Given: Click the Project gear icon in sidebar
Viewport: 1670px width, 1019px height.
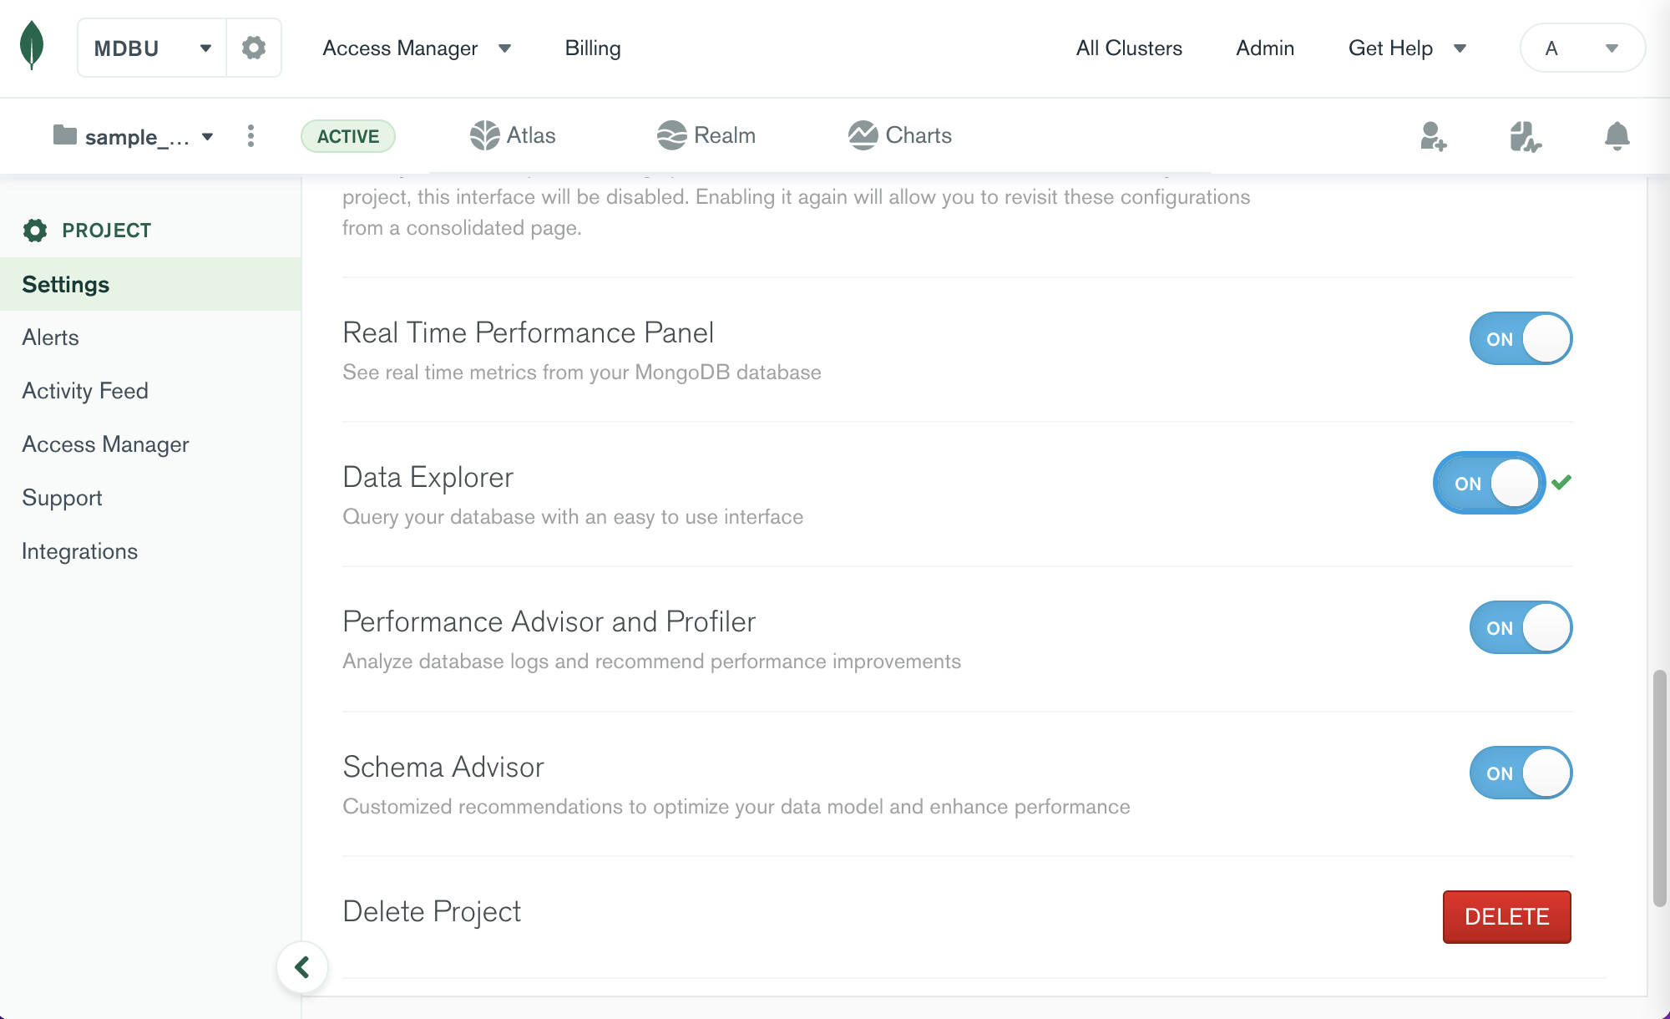Looking at the screenshot, I should (x=35, y=231).
